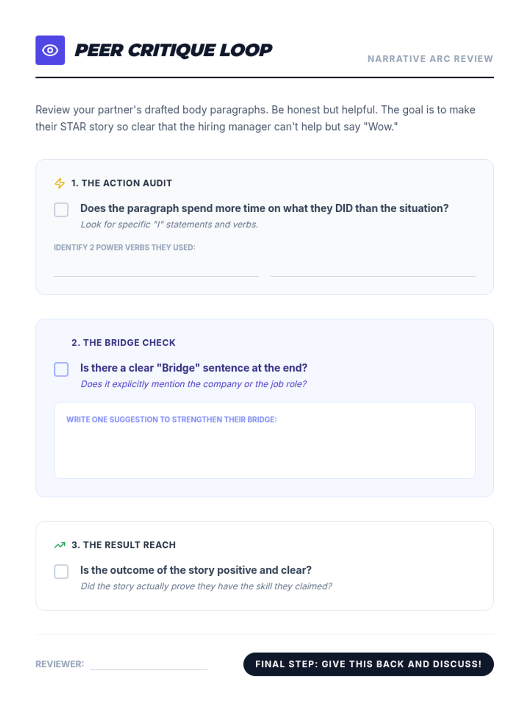The image size is (529, 706).
Task: Select the 1. The Action Audit heading
Action: pyautogui.click(x=122, y=183)
